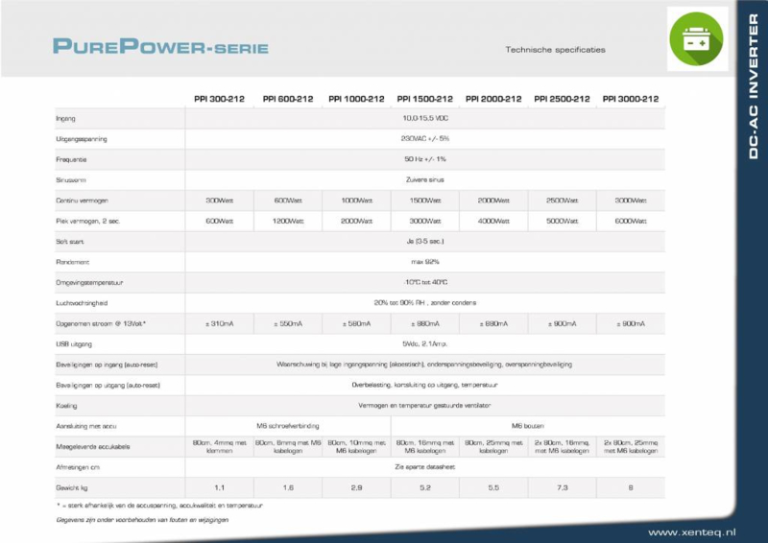Viewport: 768px width, 543px height.
Task: Select the 5000Watt peak power cell
Action: click(563, 221)
